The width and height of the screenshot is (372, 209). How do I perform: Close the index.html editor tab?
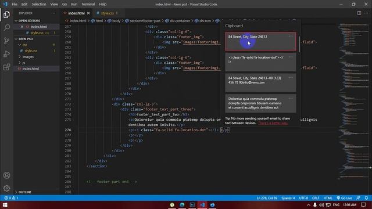click(88, 13)
